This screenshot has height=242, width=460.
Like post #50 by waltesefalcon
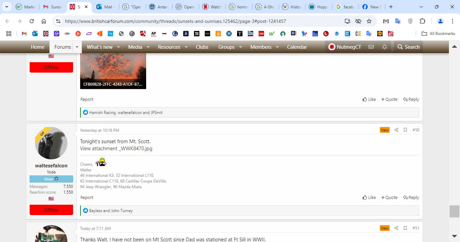[369, 198]
